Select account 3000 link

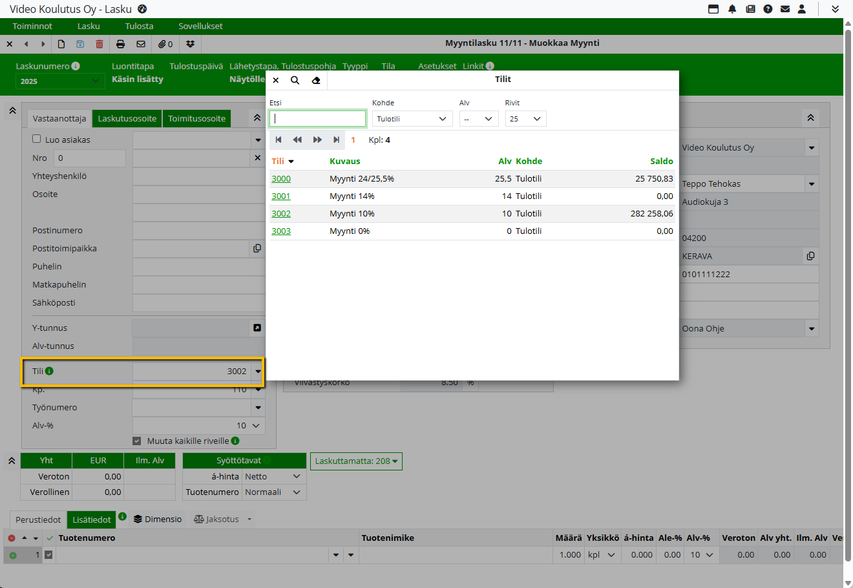point(281,179)
